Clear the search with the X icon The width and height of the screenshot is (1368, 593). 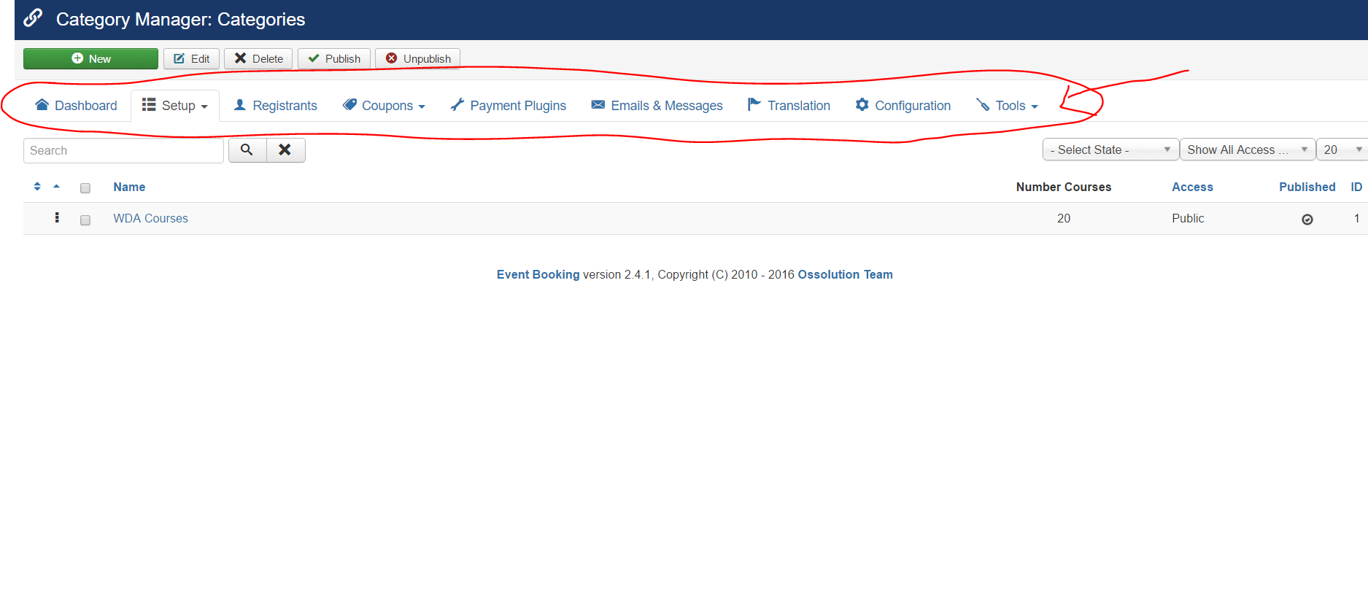285,150
